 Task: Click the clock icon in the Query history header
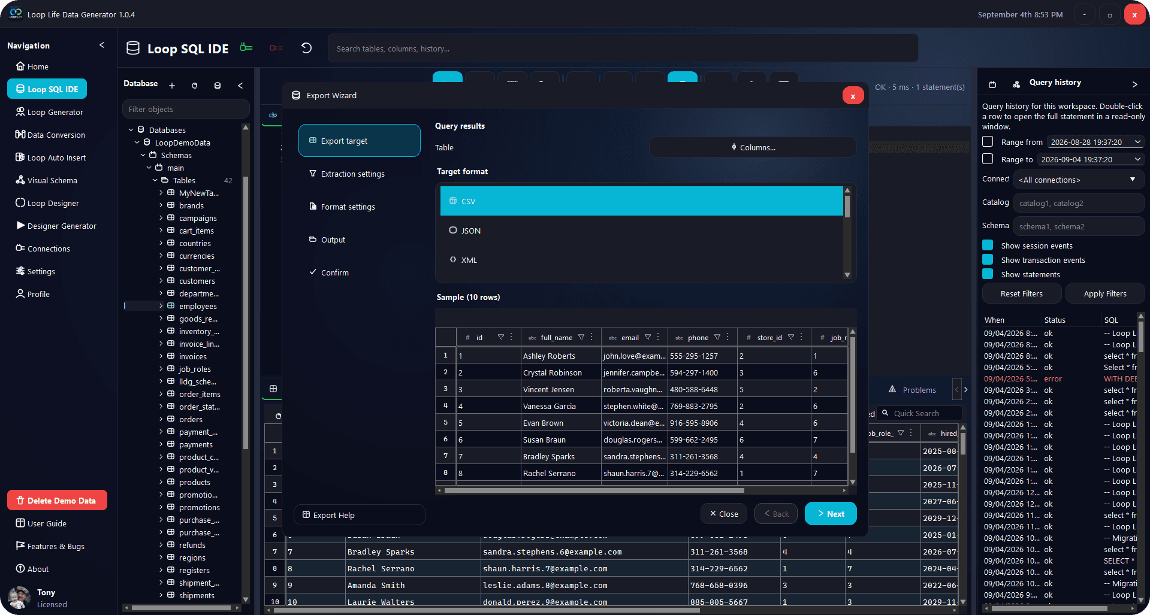tap(992, 84)
